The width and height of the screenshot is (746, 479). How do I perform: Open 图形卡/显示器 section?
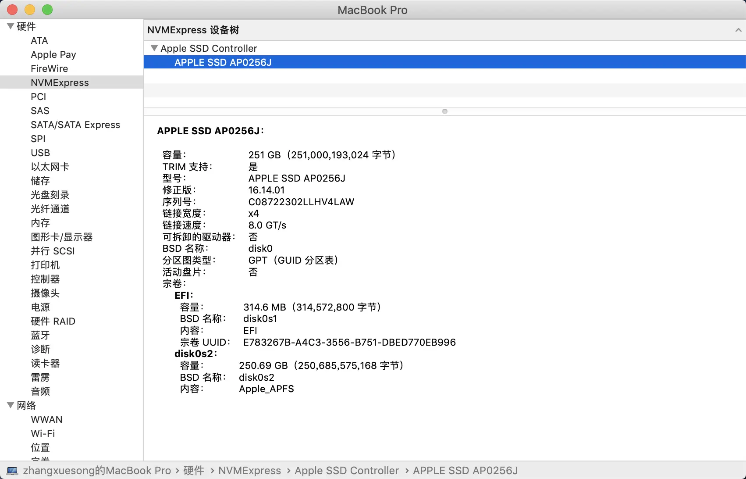(62, 237)
